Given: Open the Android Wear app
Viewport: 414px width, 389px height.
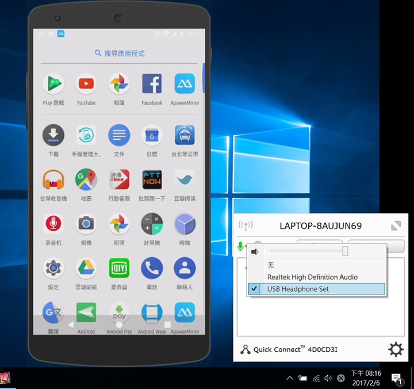Looking at the screenshot, I should click(x=152, y=312).
